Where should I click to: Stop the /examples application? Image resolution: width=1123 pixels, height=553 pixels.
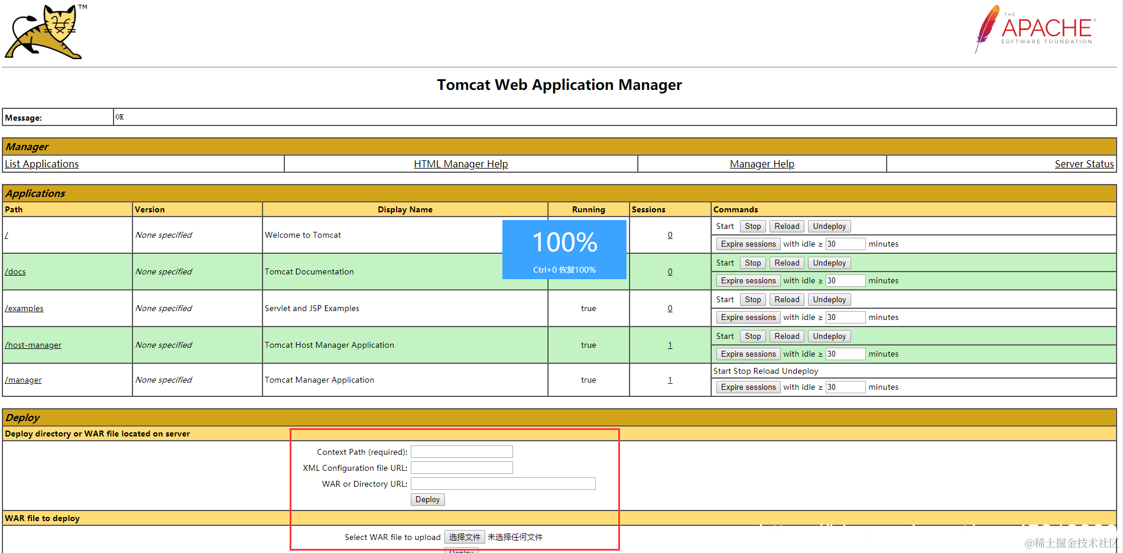click(753, 299)
